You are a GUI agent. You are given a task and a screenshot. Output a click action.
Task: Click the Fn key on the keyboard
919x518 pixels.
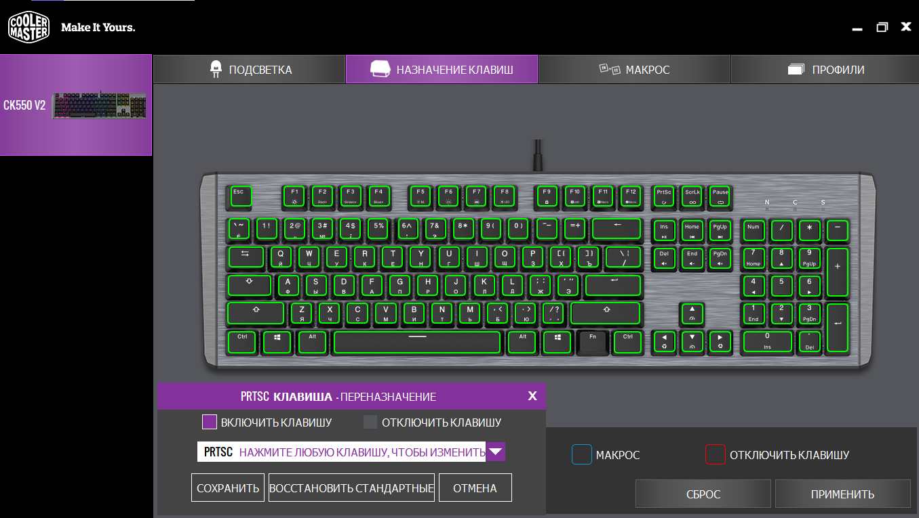(x=592, y=341)
